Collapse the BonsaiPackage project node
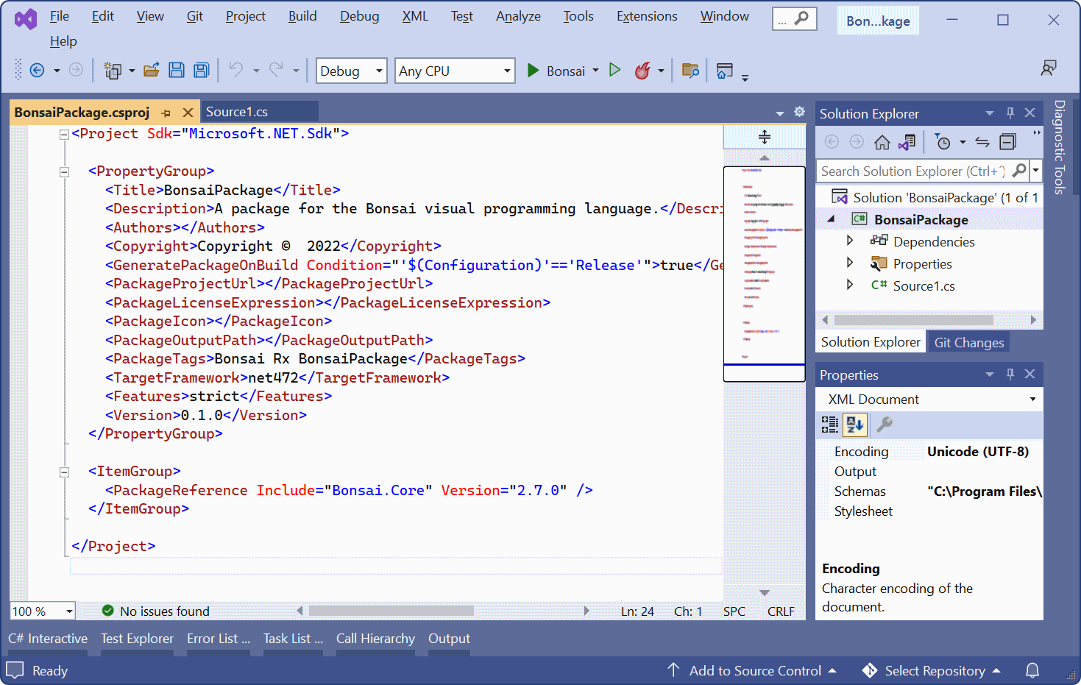This screenshot has width=1081, height=685. pyautogui.click(x=832, y=219)
